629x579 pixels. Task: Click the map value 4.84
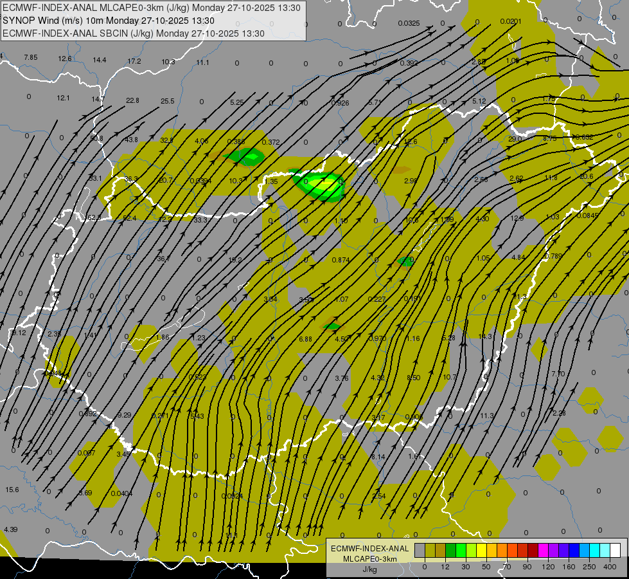tap(518, 257)
